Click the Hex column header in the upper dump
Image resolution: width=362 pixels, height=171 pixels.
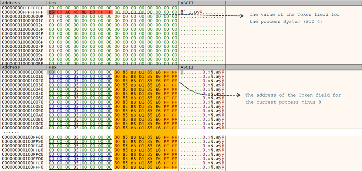(53, 3)
